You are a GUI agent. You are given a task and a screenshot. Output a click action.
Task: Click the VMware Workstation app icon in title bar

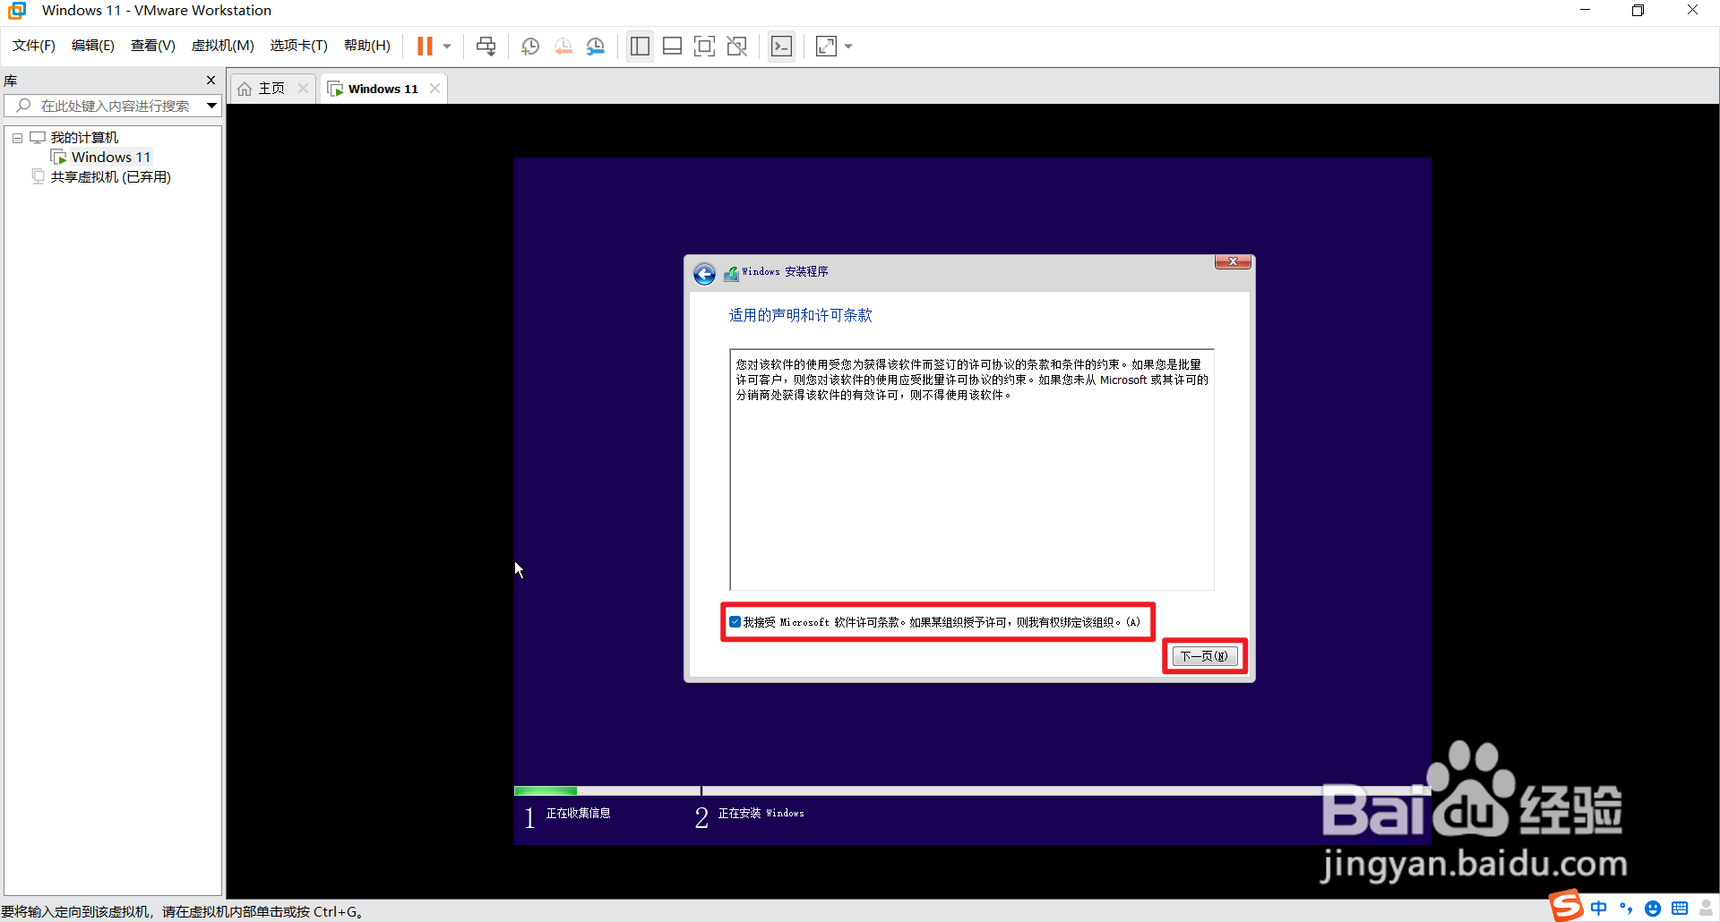17,11
